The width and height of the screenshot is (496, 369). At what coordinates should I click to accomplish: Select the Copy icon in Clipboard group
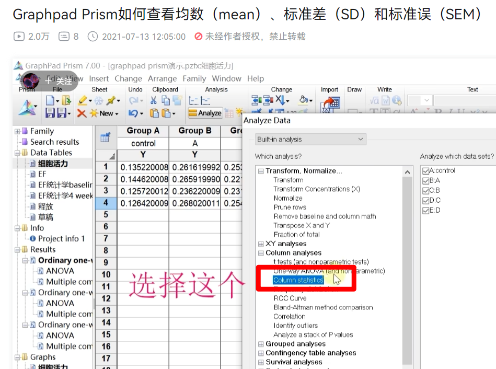(165, 101)
